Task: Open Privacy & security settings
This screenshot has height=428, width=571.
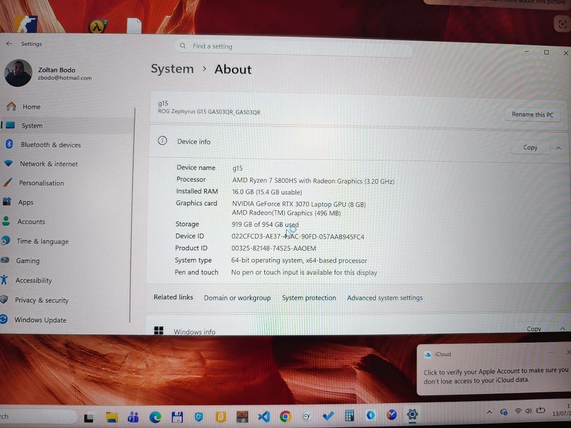Action: click(x=42, y=300)
